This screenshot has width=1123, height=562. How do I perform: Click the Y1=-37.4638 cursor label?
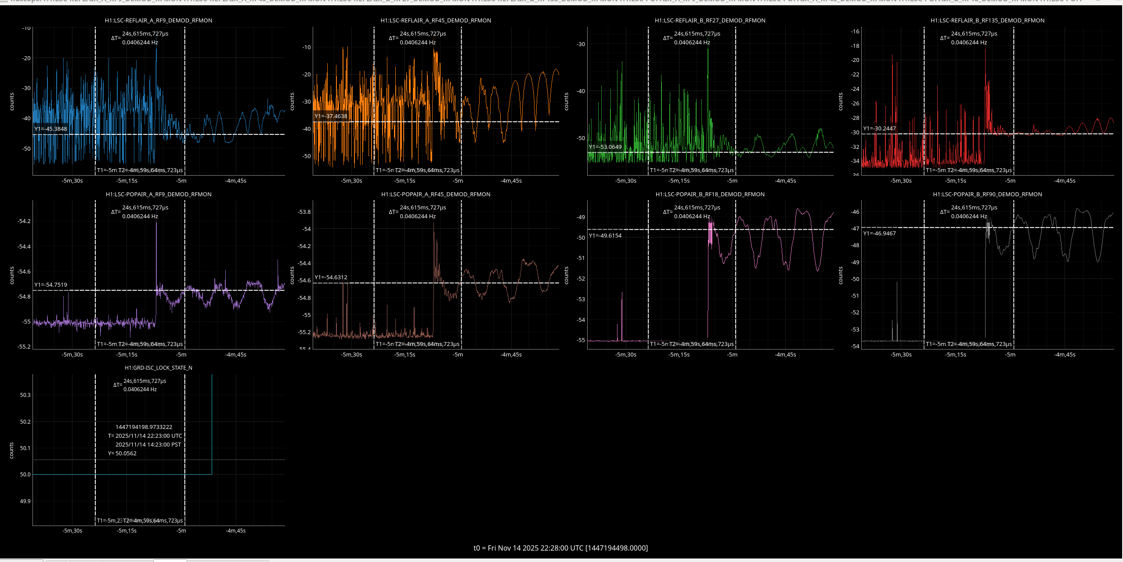(331, 116)
